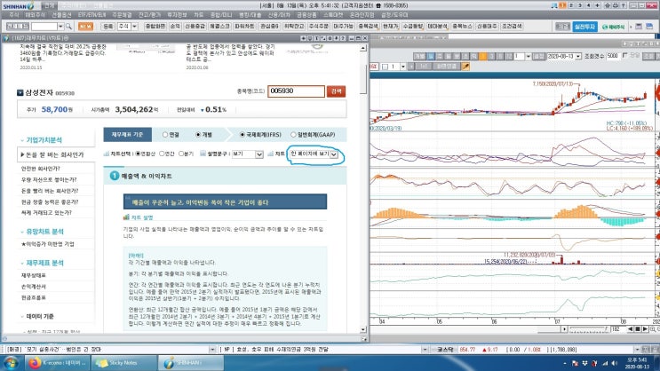Open help question mark icon in title bar
This screenshot has width=660, height=371.
pyautogui.click(x=624, y=5)
